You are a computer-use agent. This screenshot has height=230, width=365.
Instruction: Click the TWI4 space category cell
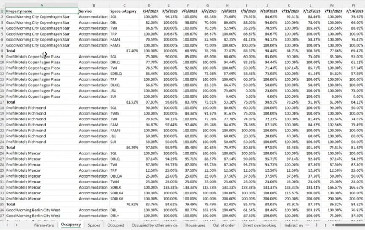(124, 182)
